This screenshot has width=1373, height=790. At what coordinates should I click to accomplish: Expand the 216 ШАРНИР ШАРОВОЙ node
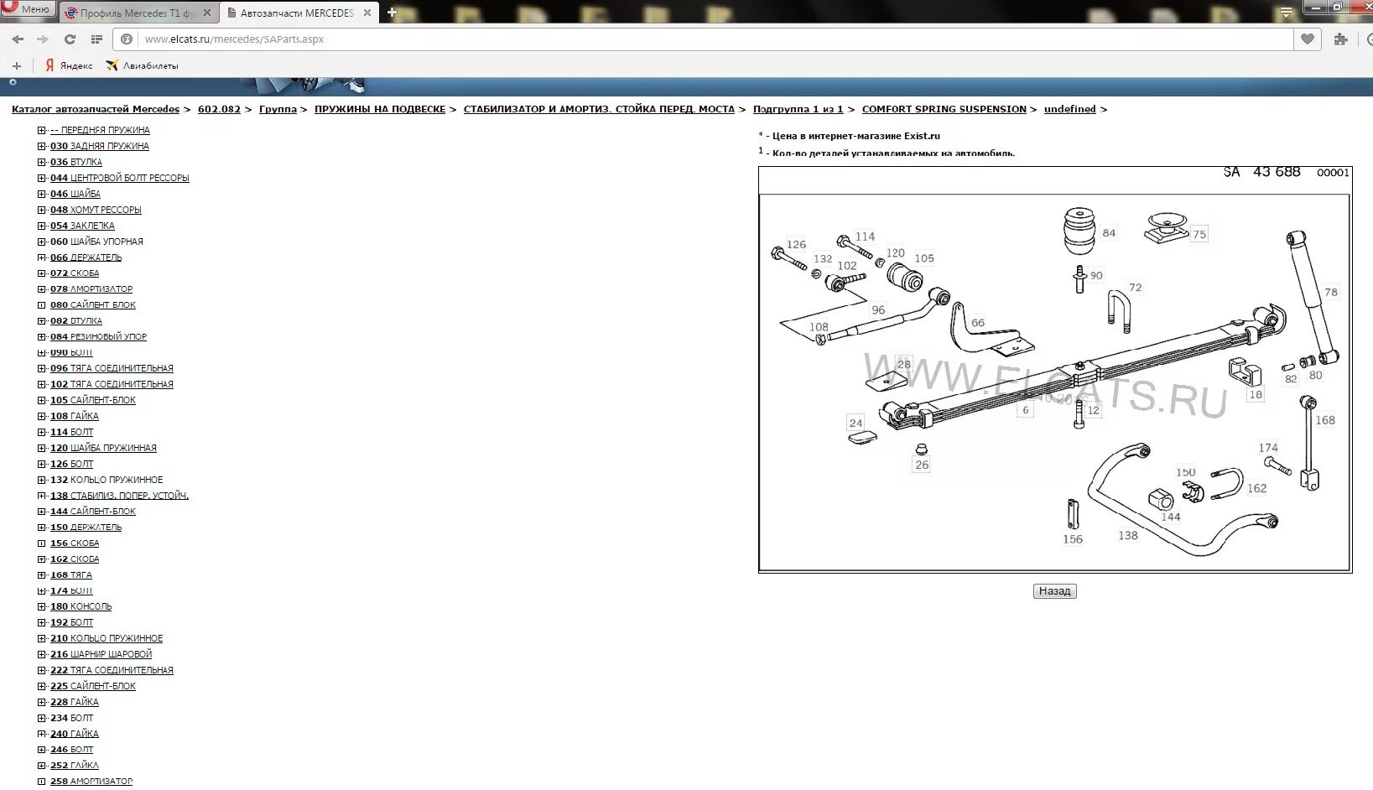pos(42,654)
